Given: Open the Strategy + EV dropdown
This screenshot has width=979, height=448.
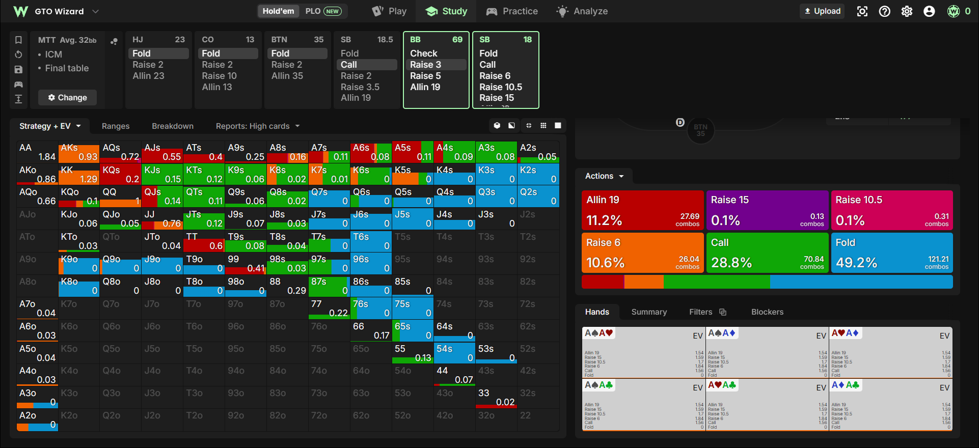Looking at the screenshot, I should tap(50, 126).
